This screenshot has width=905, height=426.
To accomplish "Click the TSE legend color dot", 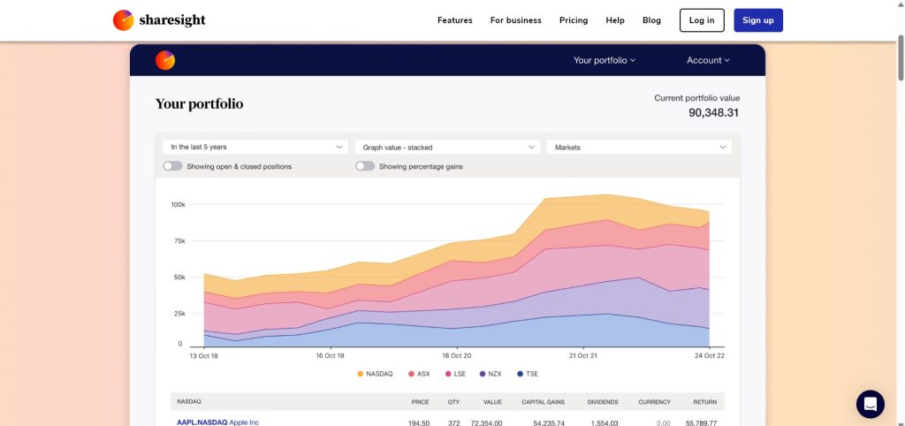I will (x=520, y=374).
